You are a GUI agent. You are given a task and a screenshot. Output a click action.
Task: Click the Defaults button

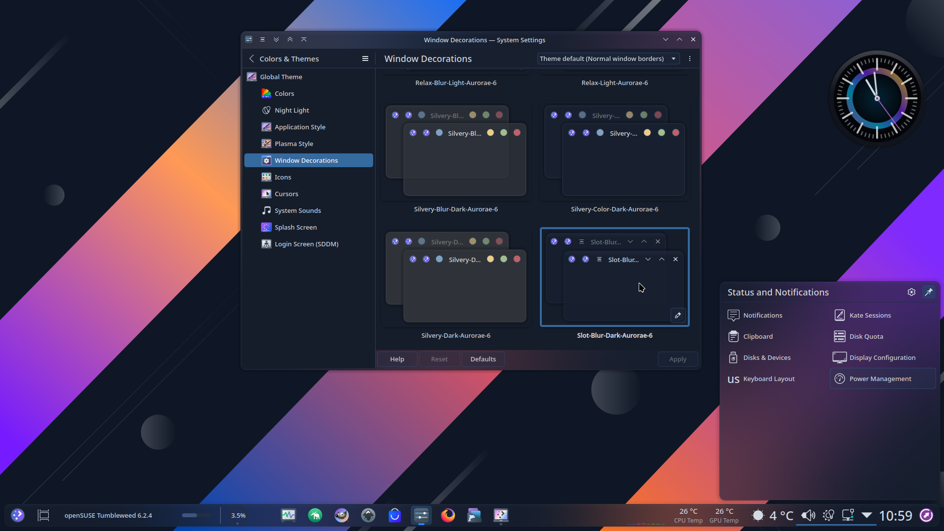point(483,359)
